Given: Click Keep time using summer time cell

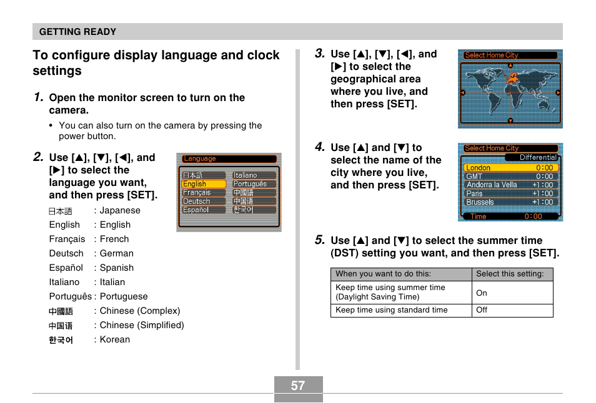Looking at the screenshot, I should point(401,292).
